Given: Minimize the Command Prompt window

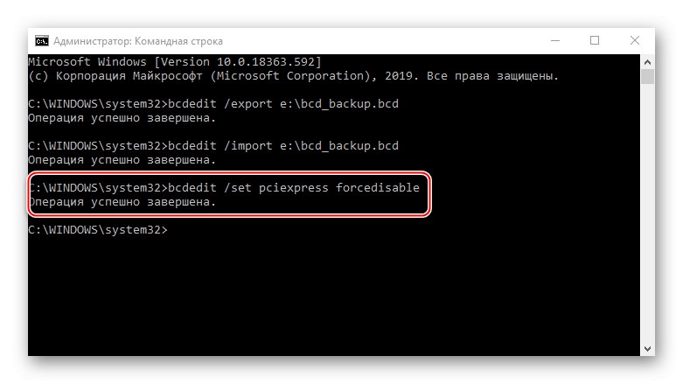Looking at the screenshot, I should point(556,40).
